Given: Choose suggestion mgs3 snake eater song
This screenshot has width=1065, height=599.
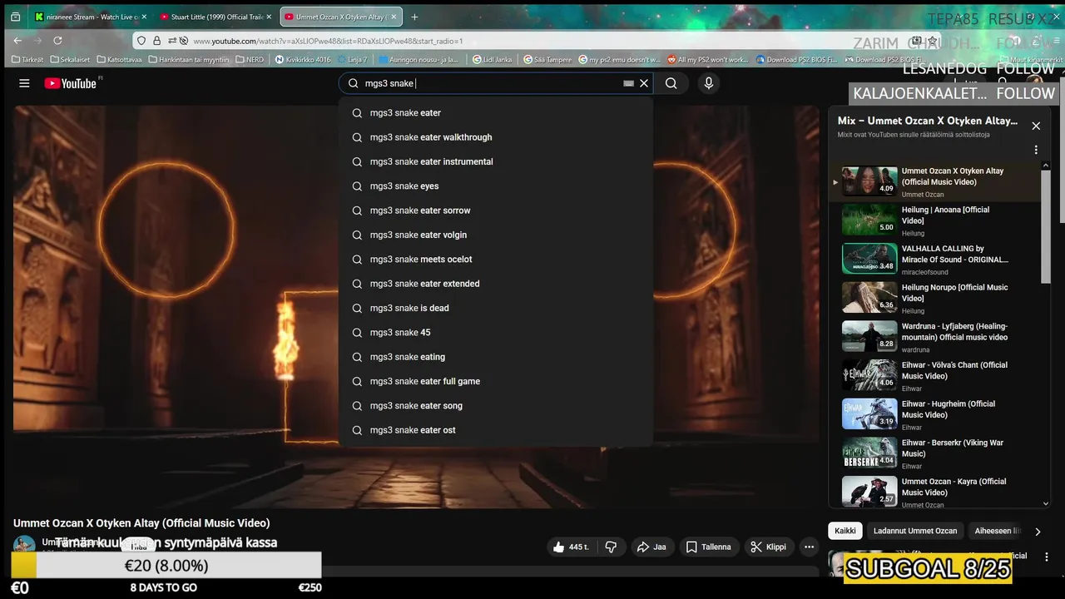Looking at the screenshot, I should click(496, 406).
